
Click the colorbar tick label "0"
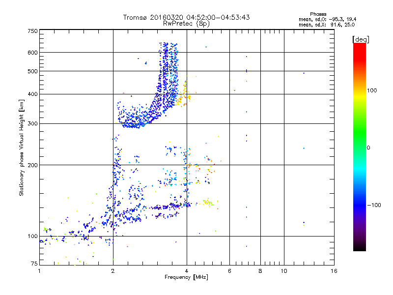[368, 147]
